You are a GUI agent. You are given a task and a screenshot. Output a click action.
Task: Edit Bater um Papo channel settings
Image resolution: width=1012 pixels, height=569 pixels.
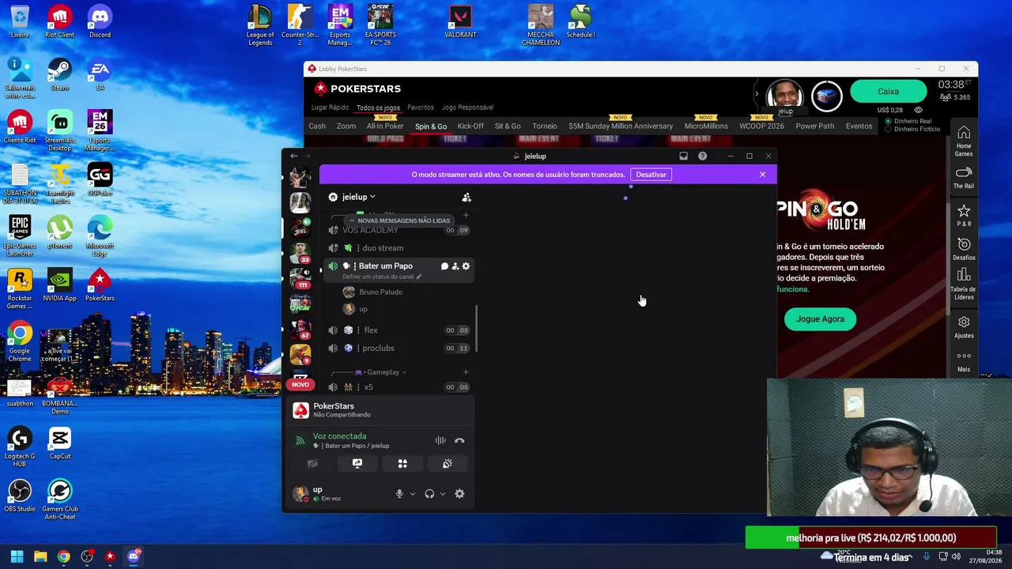(x=466, y=266)
